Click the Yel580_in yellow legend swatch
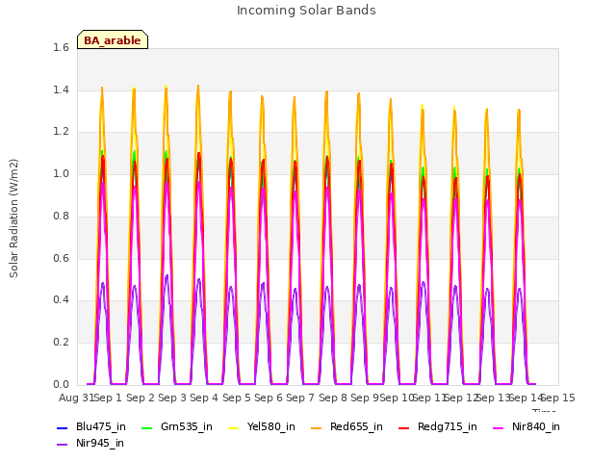This screenshot has width=616, height=462. pos(234,428)
